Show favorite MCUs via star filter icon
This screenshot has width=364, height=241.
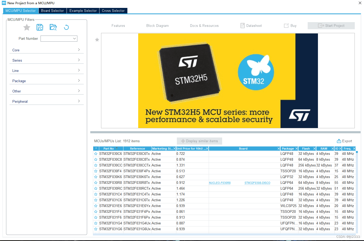27,27
